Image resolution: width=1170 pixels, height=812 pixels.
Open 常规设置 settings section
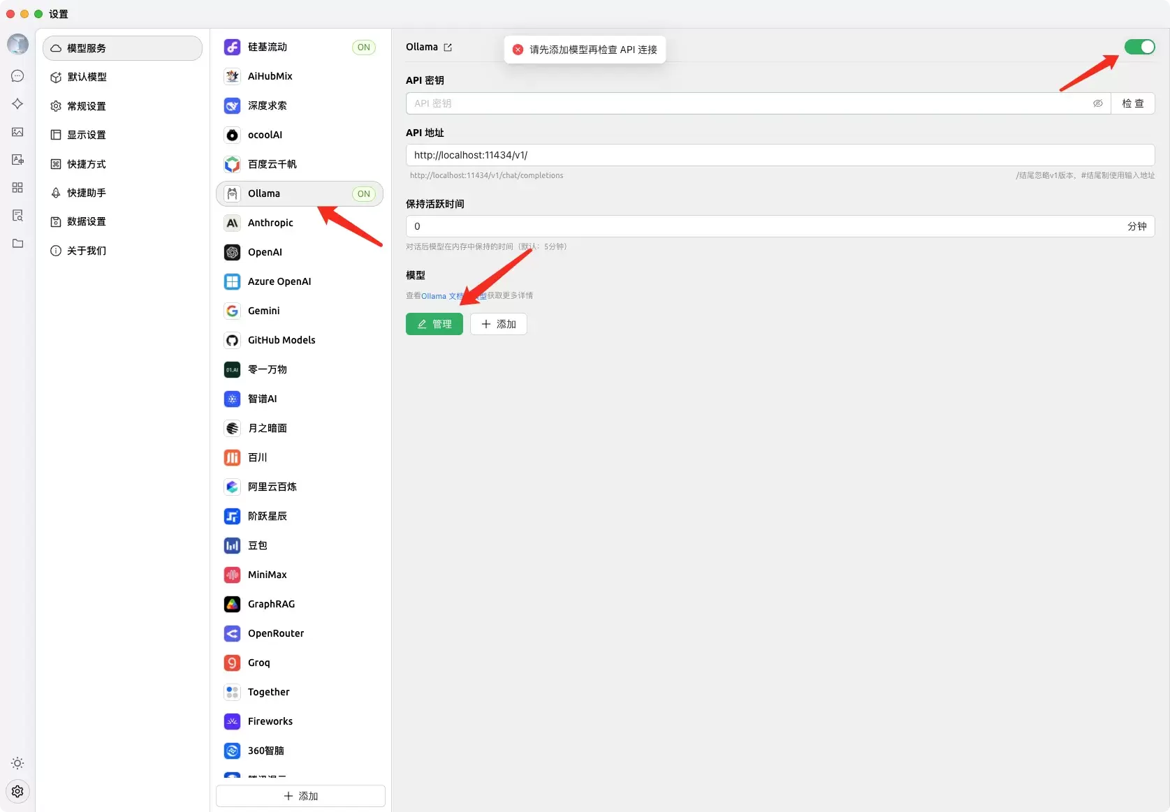click(122, 106)
